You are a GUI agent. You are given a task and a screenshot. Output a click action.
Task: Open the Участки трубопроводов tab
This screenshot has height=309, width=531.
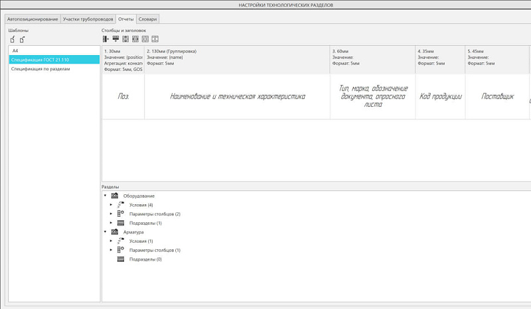tap(88, 19)
